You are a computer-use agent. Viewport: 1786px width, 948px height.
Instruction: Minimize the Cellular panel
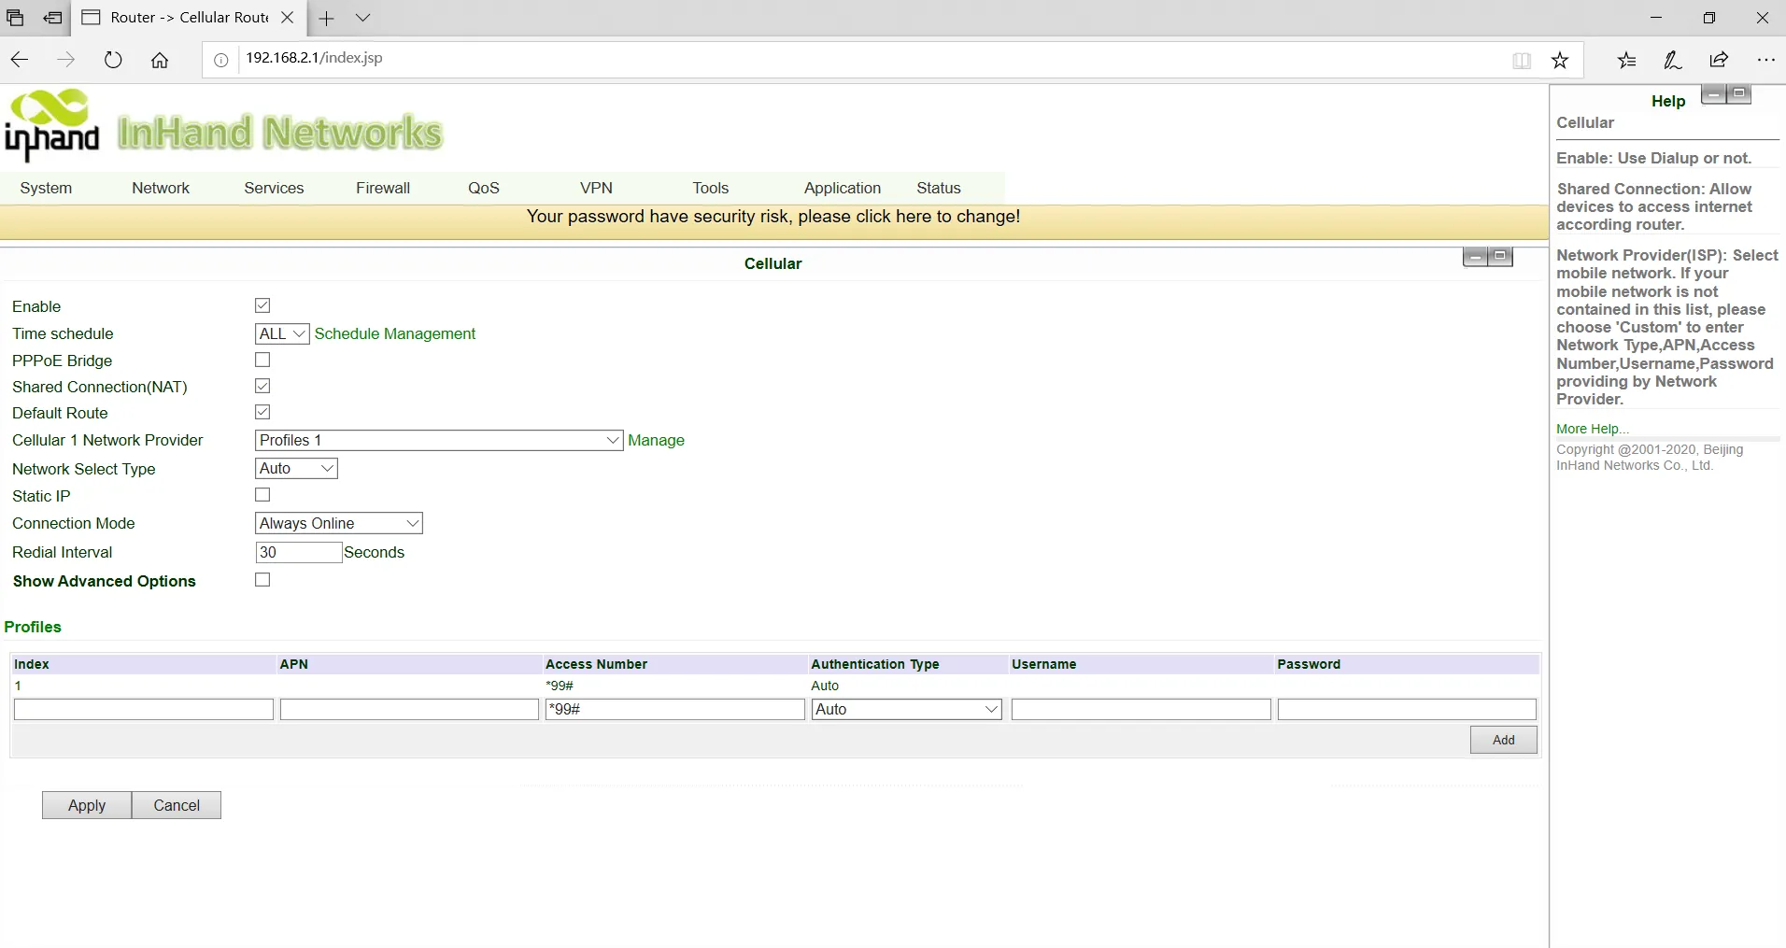click(x=1475, y=257)
